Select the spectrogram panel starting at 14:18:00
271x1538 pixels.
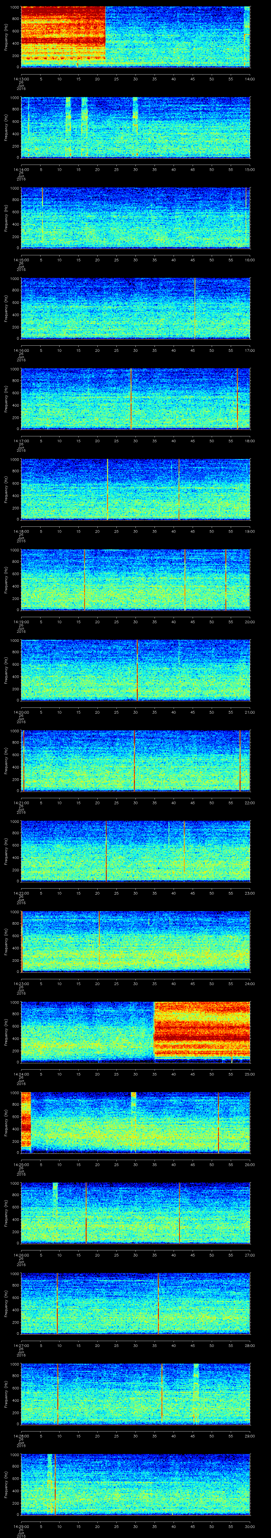coord(135,490)
